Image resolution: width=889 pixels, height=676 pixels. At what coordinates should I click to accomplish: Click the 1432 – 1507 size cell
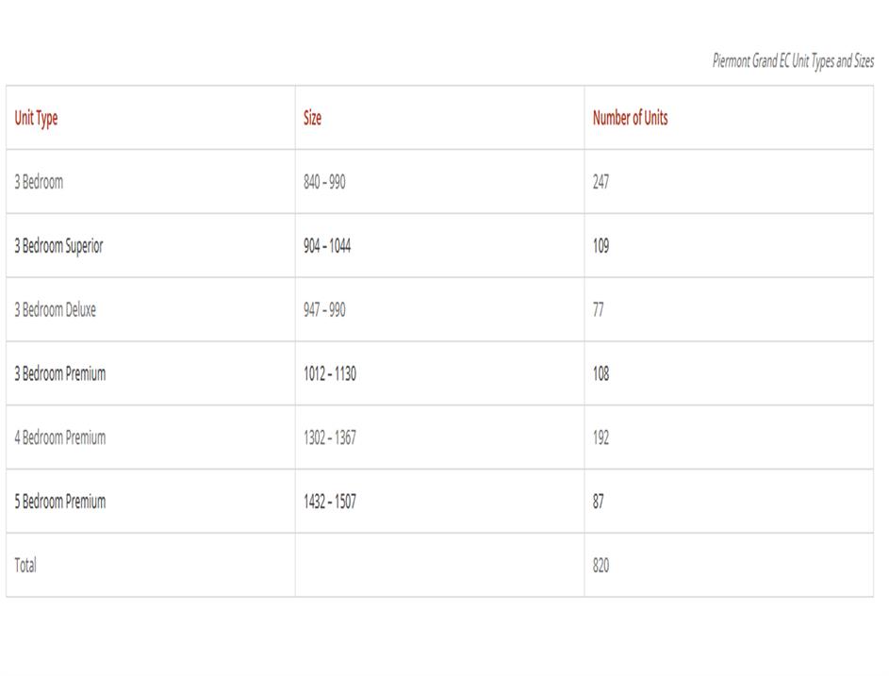coord(330,502)
